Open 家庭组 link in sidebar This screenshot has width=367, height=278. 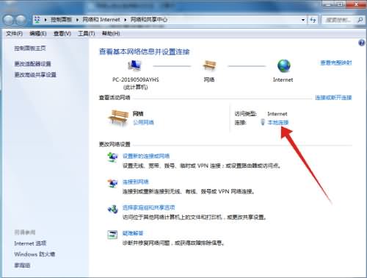pos(22,265)
